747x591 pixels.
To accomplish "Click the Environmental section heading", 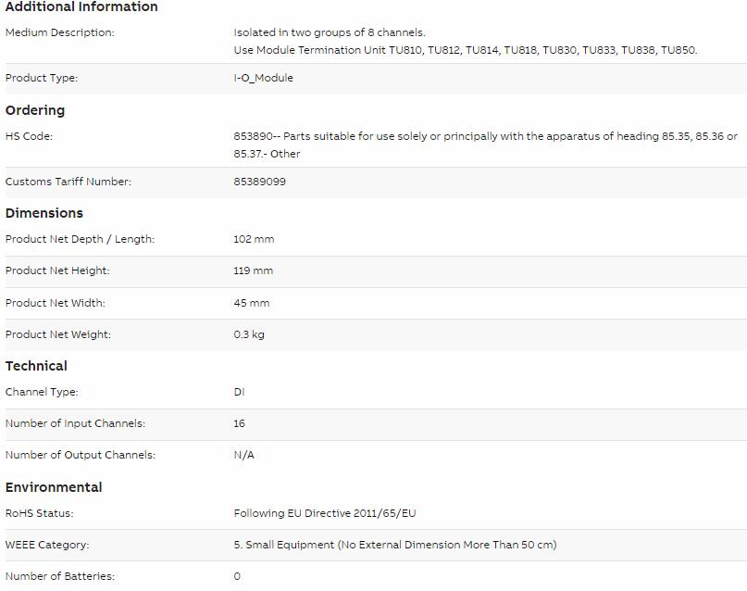I will (x=54, y=487).
